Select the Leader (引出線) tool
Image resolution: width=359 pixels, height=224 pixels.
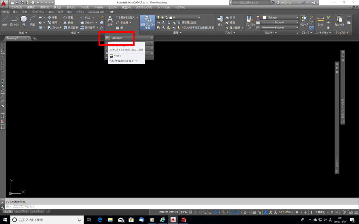coord(122,22)
